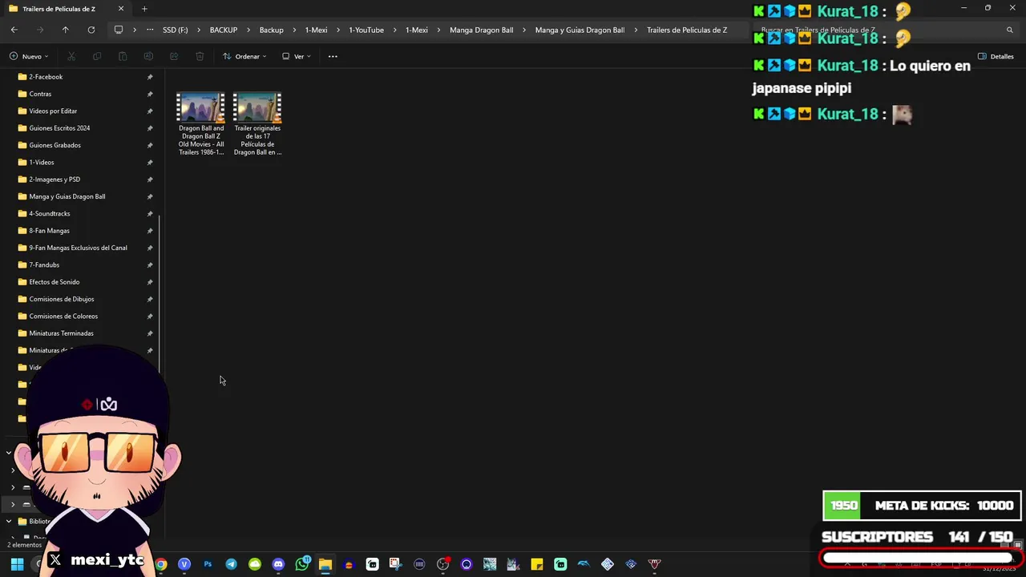This screenshot has height=577, width=1026.
Task: Open 2-Facebook folder in sidebar
Action: point(46,77)
